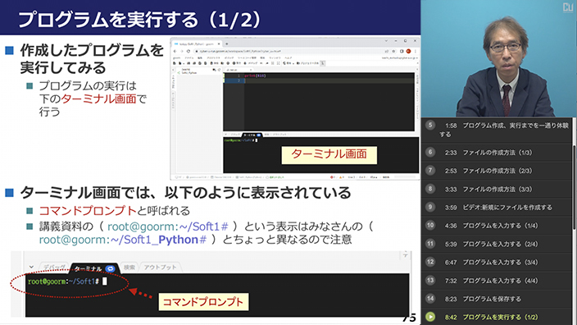This screenshot has height=325, width=577.
Task: Collapse panel using chevron left of デバッグ tab
Action: pyautogui.click(x=31, y=267)
